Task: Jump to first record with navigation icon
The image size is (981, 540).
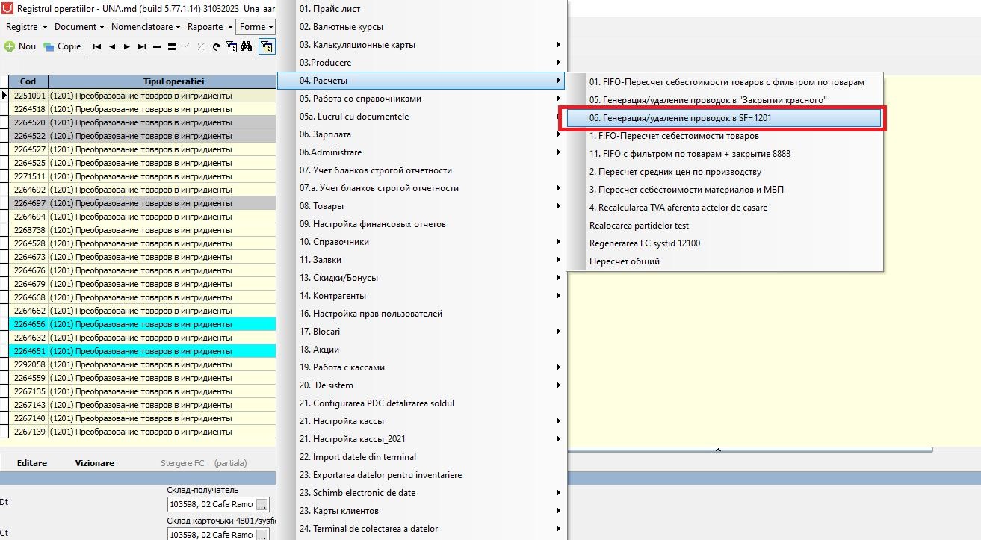Action: 97,46
